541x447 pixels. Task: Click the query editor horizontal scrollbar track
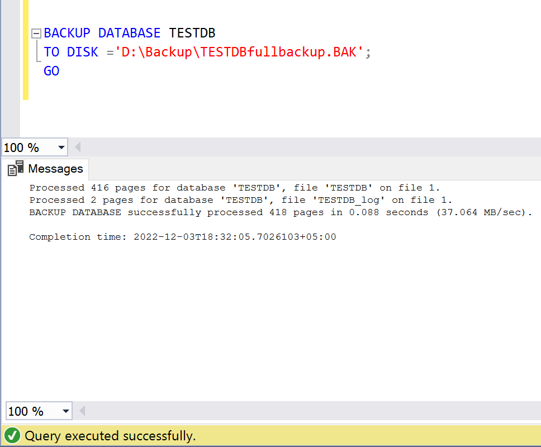point(307,148)
